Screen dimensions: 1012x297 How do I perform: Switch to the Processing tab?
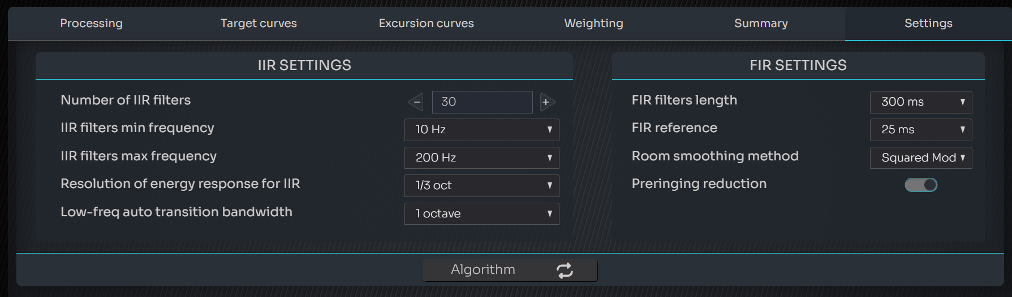91,24
